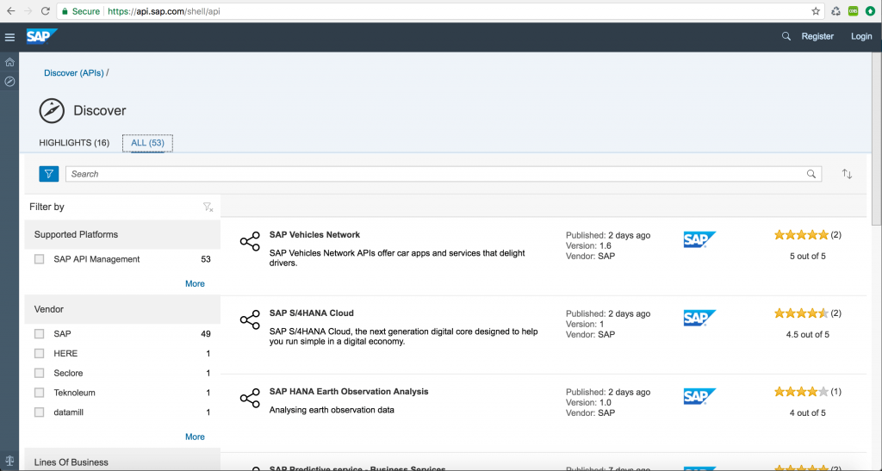Check the HERE vendor checkbox
Viewport: 882px width, 471px height.
[40, 354]
